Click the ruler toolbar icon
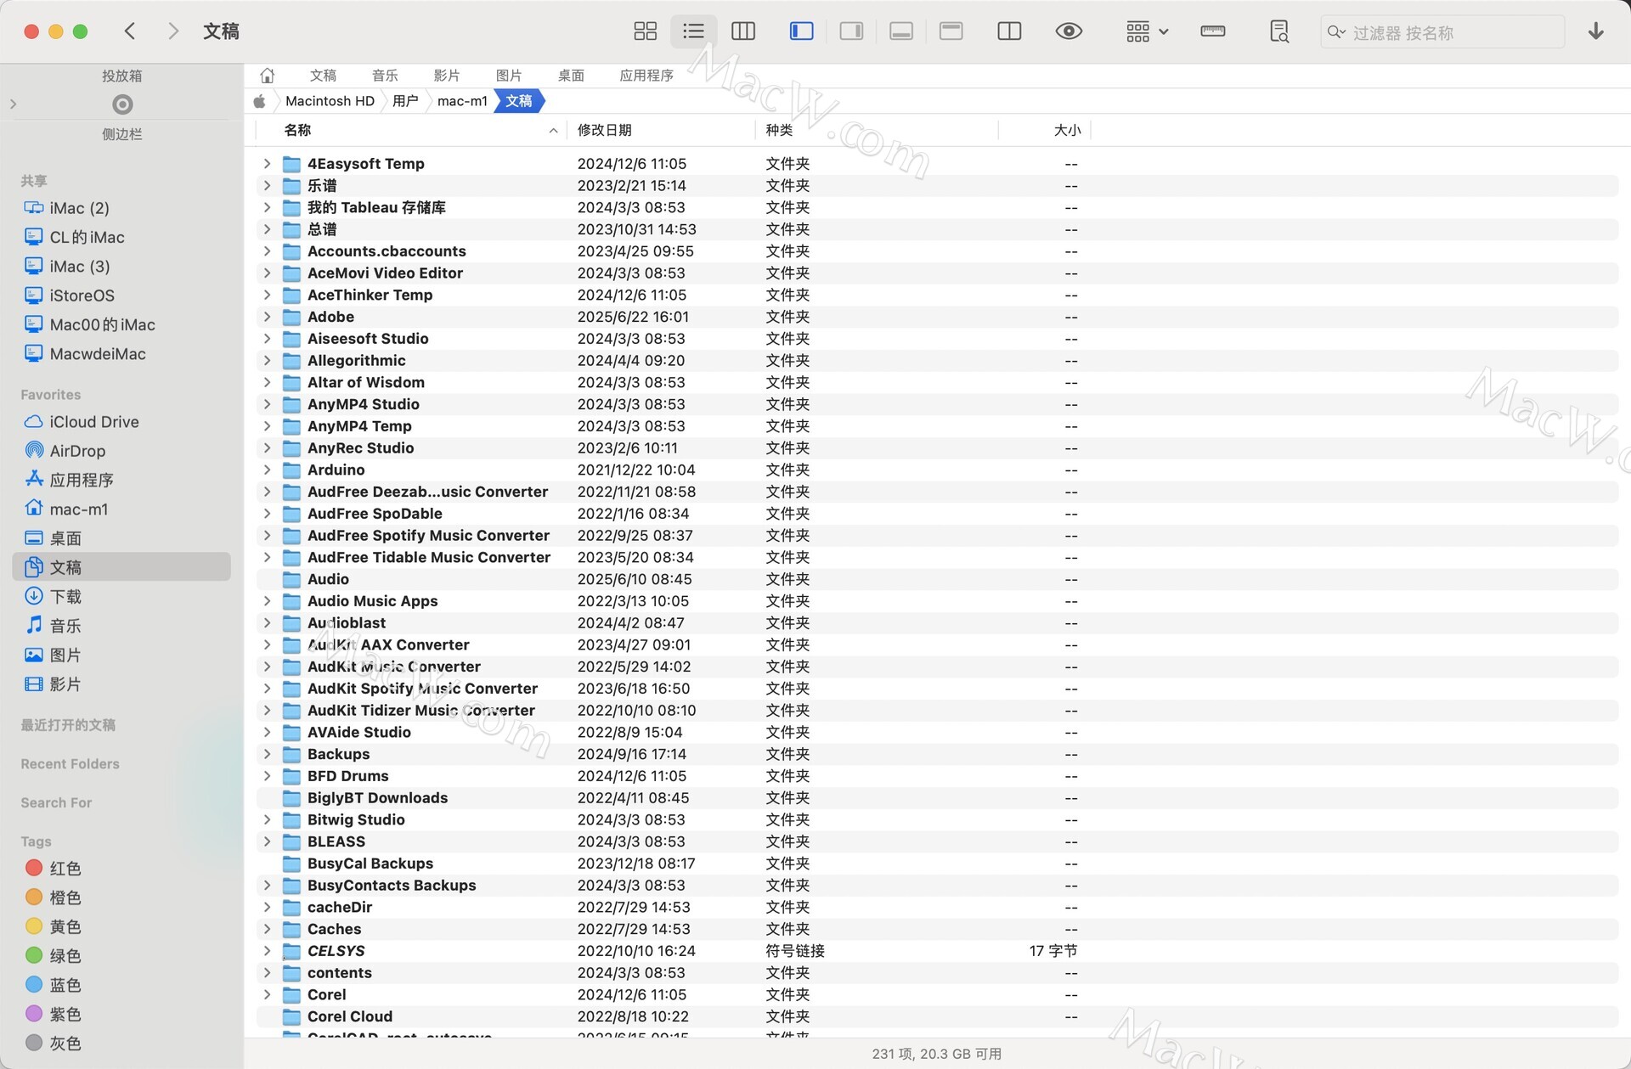 [1212, 31]
